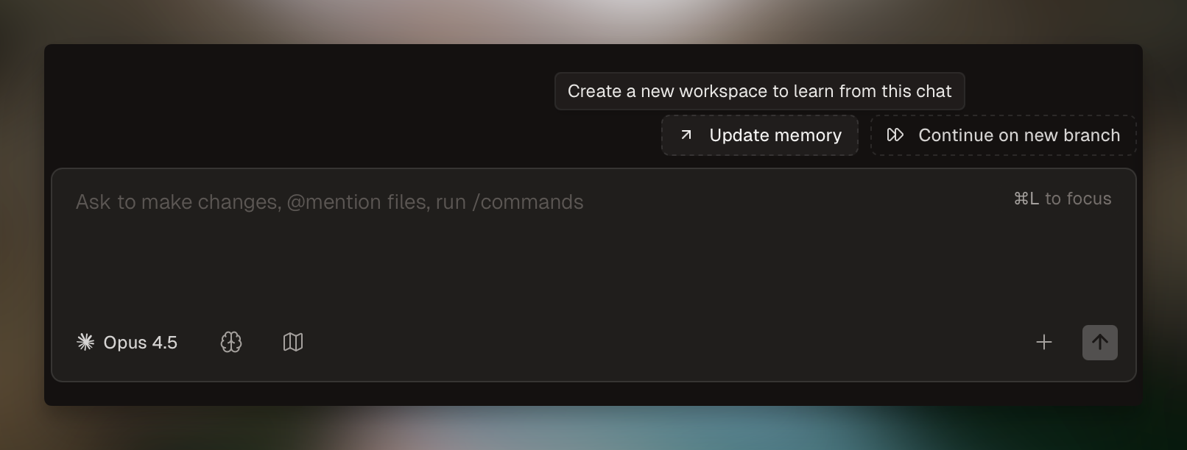Open the Opus 4.5 model selector
This screenshot has height=450, width=1187.
pyautogui.click(x=127, y=342)
